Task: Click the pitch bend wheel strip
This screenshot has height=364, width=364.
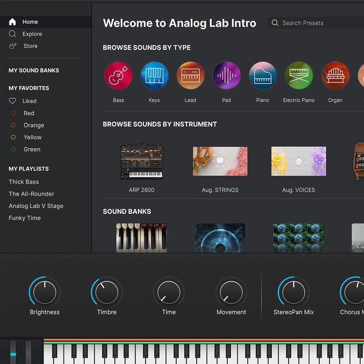Action: 13,352
